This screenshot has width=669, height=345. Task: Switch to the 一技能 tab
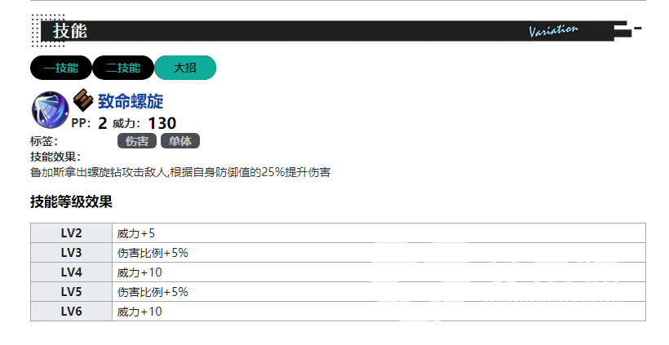[61, 69]
